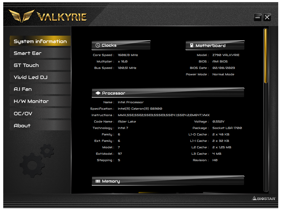Click the Processor chip icon

(98, 93)
